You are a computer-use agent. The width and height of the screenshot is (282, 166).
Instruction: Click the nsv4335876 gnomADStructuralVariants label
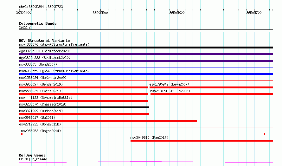pos(54,44)
